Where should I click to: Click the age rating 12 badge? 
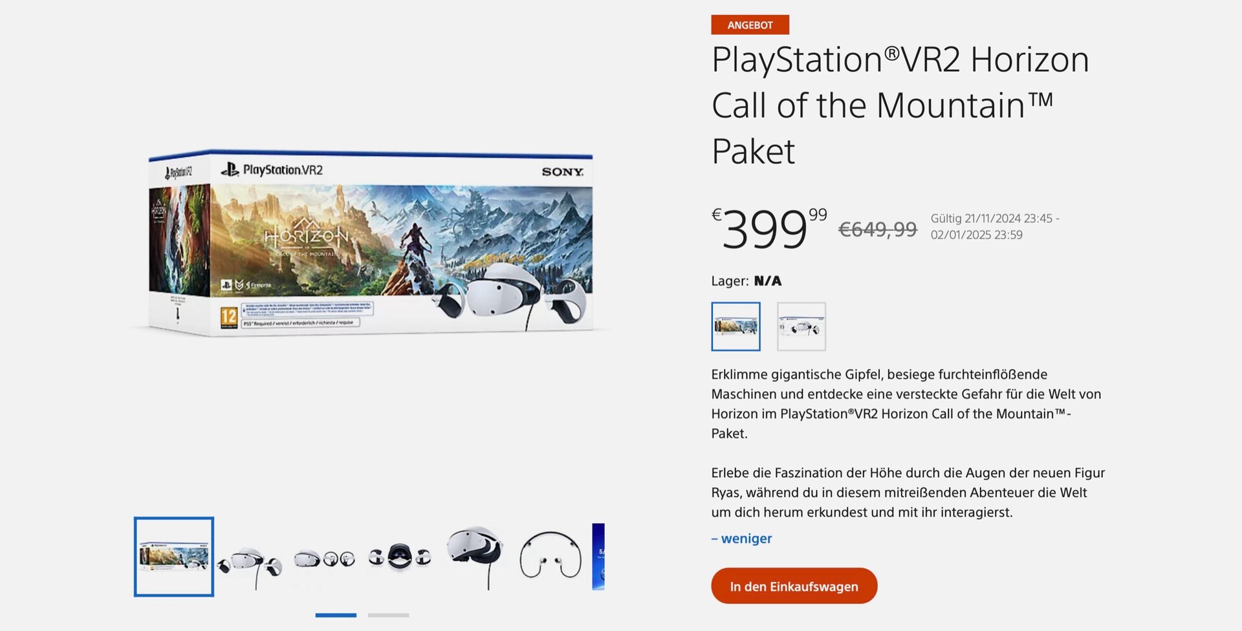(229, 317)
